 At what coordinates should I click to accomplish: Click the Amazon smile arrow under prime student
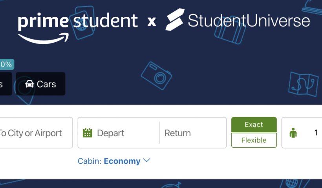click(43, 38)
